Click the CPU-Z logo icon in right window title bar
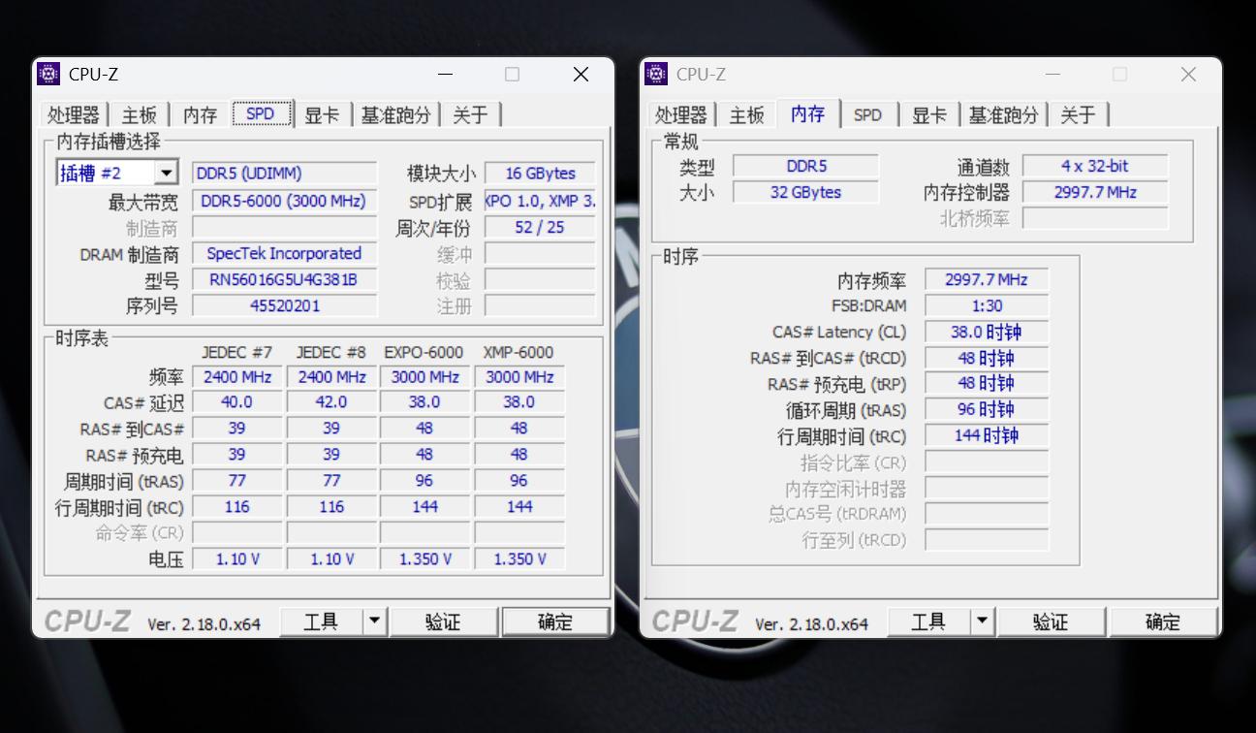The width and height of the screenshot is (1256, 733). (656, 74)
